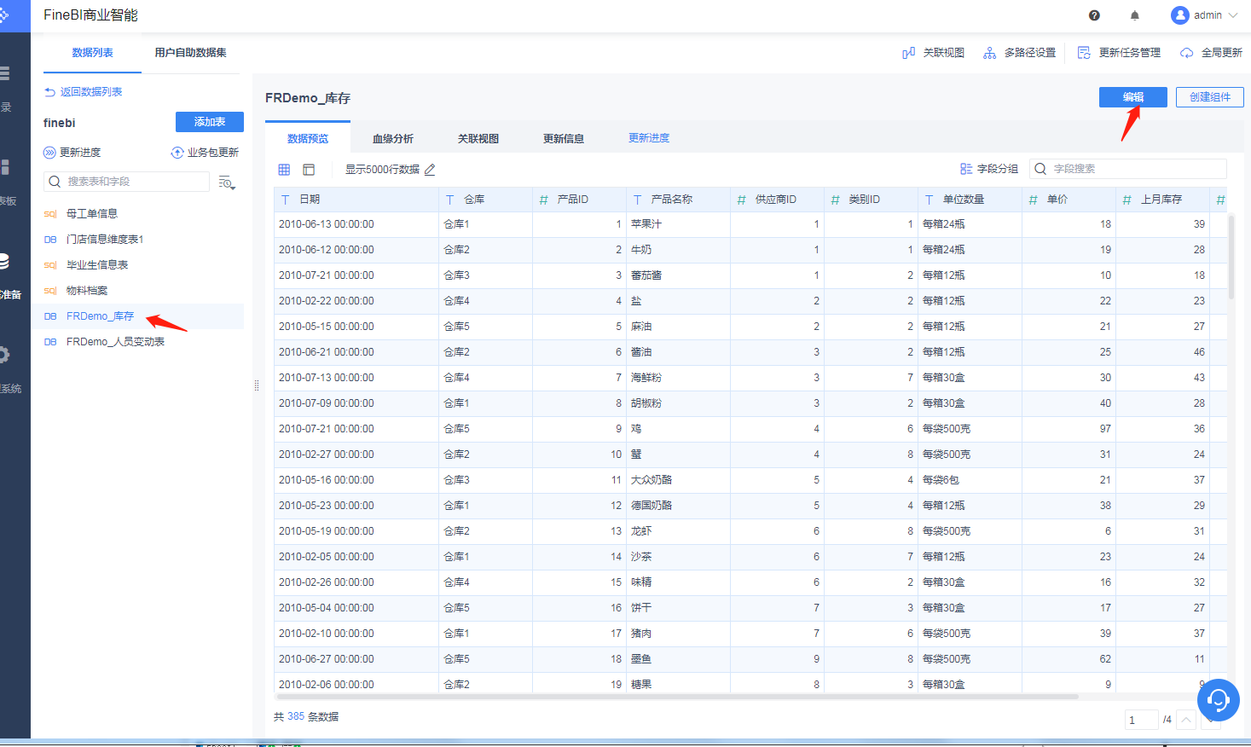The height and width of the screenshot is (747, 1251).
Task: Switch to the 关联视图 tab under the table title
Action: point(478,138)
